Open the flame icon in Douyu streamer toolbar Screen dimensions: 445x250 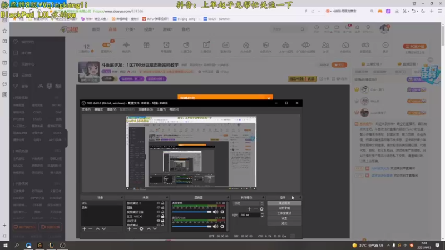(246, 45)
